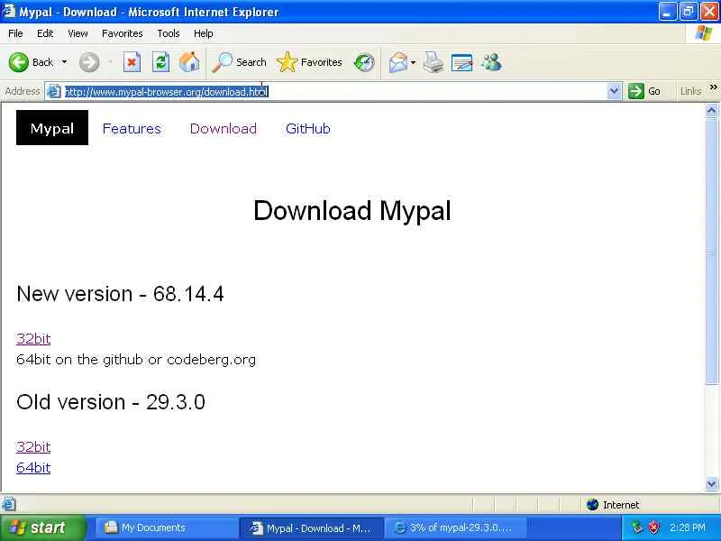Screen dimensions: 721x541
Task: Refresh the page with the green arrows icon
Action: point(161,62)
